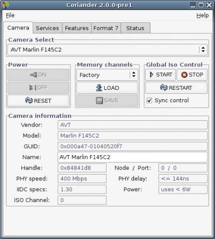Toggle the Sync control checkbox
Viewport: 215px width, 239px height.
click(x=149, y=100)
